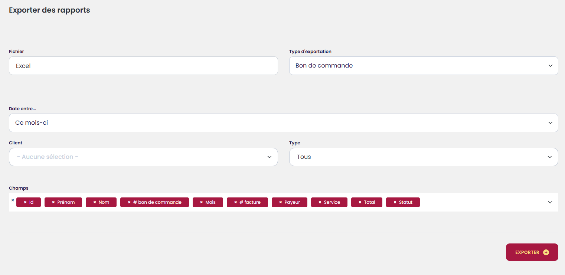
Task: Click the plus icon on Exporter
Action: click(546, 252)
